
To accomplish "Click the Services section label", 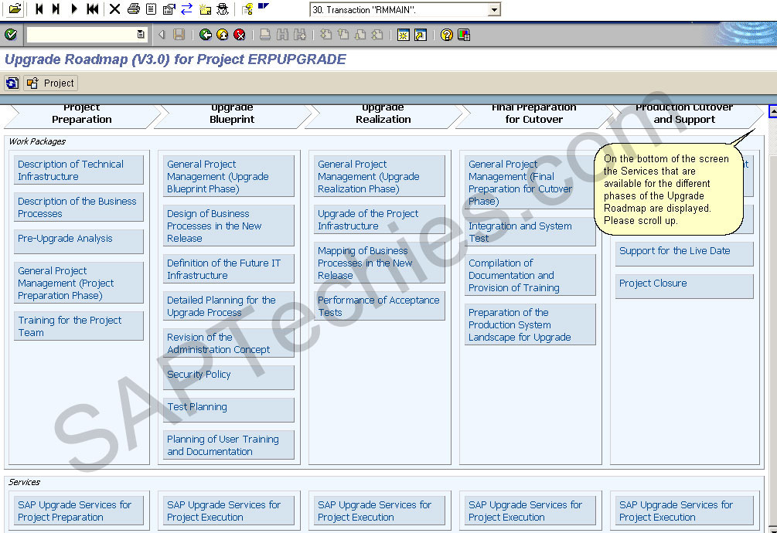I will [x=24, y=482].
